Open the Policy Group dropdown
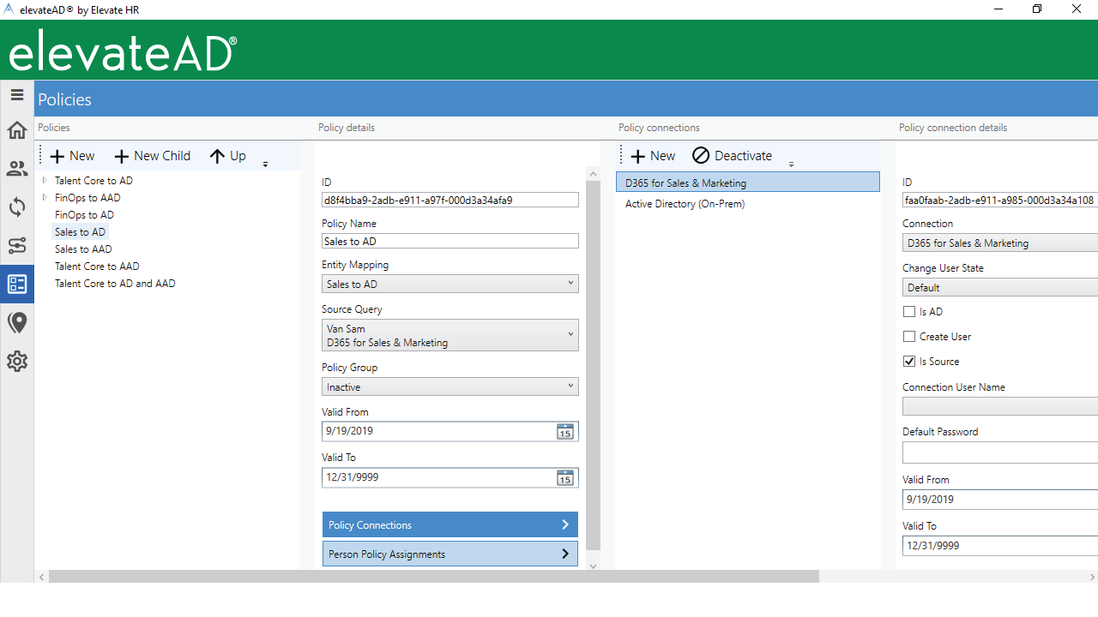1098x617 pixels. (450, 386)
